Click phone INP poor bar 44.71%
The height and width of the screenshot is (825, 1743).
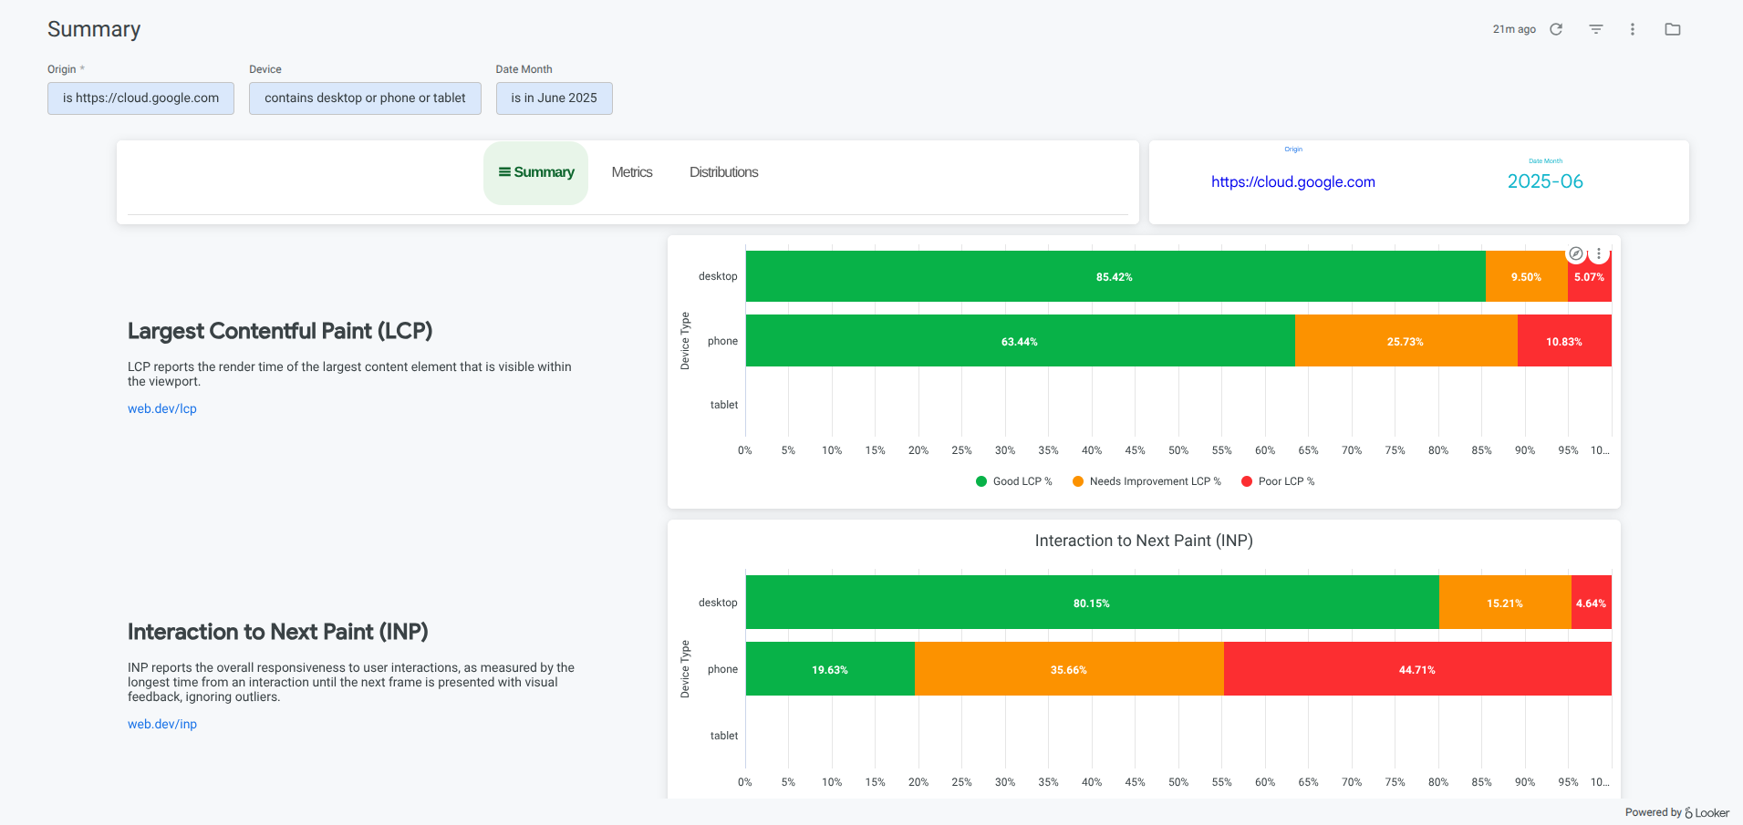1417,669
